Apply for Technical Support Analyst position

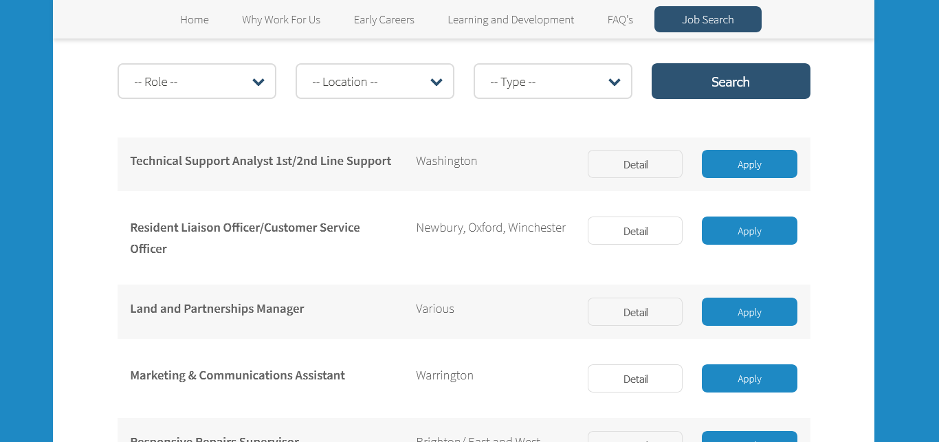click(x=749, y=164)
